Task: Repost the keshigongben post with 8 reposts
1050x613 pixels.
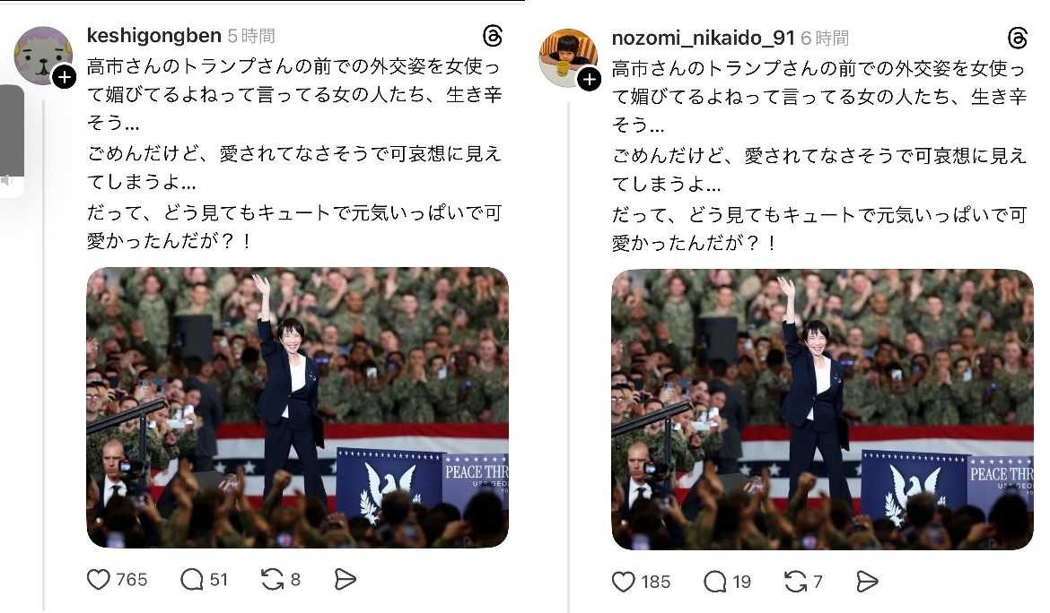Action: tap(272, 579)
